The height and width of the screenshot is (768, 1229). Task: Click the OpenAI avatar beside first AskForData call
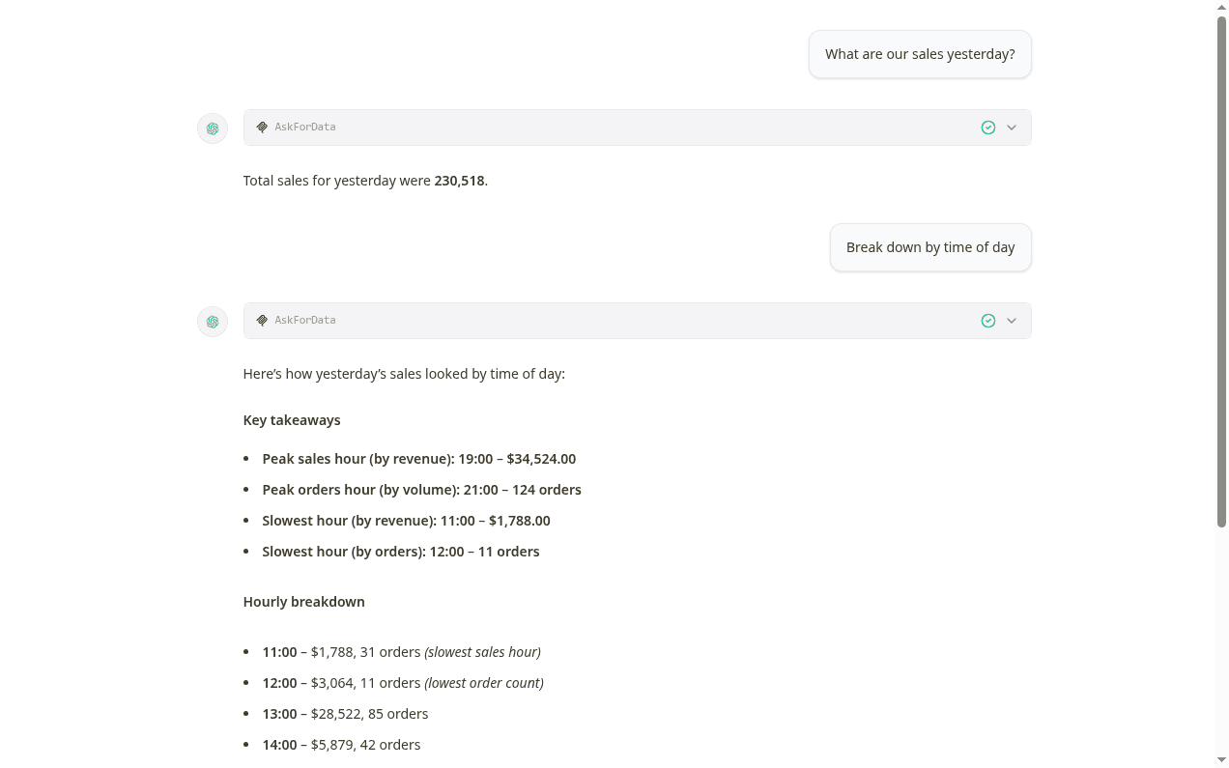coord(212,128)
